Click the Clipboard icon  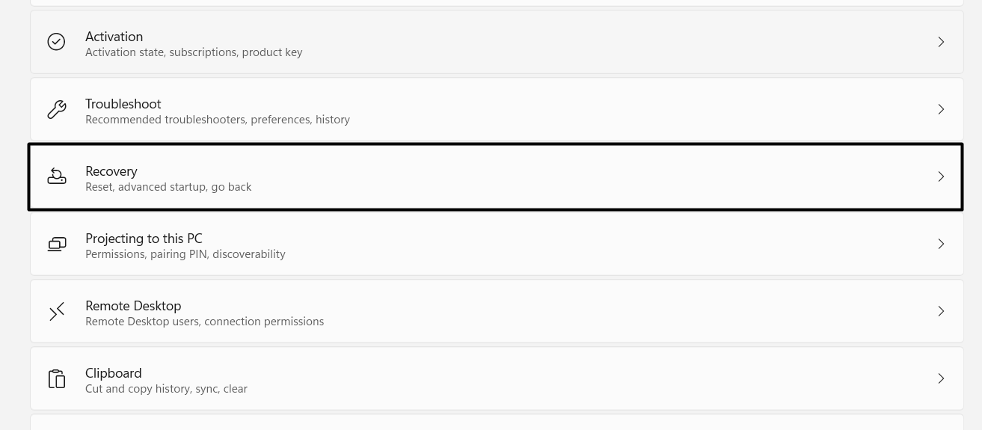pyautogui.click(x=56, y=378)
